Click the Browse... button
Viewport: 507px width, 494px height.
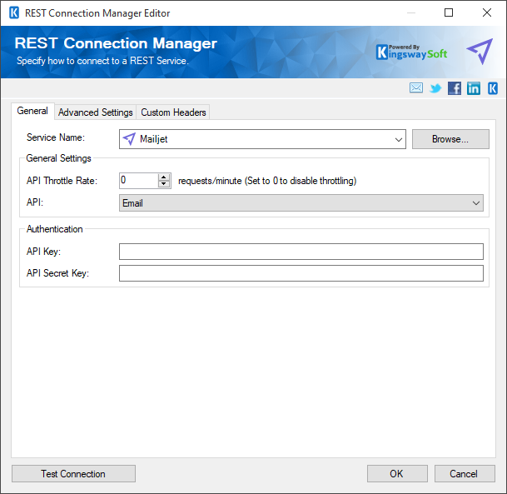coord(450,139)
